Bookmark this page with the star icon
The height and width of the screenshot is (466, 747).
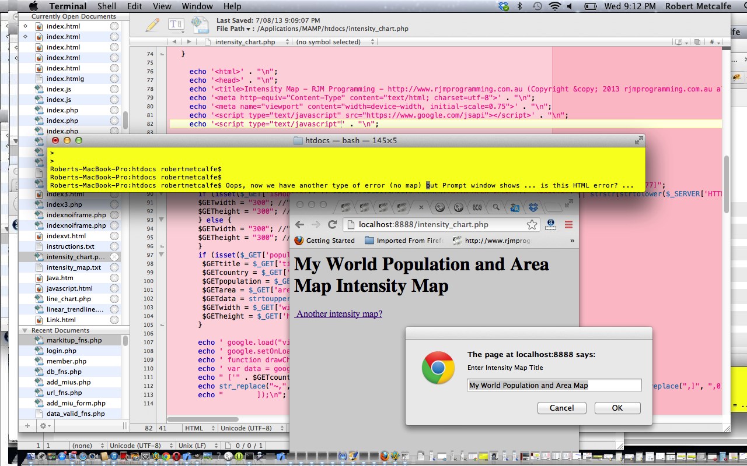532,224
